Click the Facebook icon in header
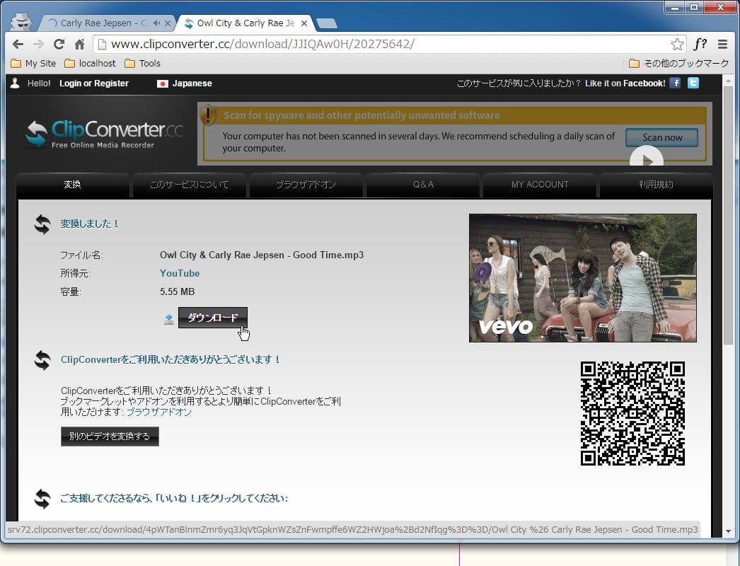The width and height of the screenshot is (740, 566). click(x=675, y=83)
